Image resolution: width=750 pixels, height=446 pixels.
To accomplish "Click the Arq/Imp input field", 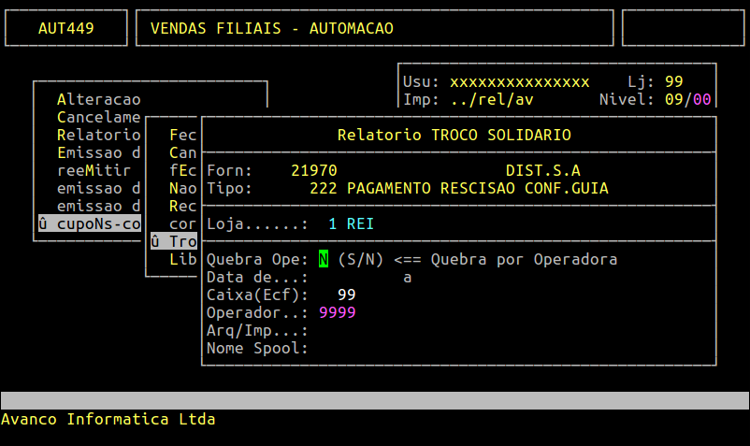I will click(x=374, y=331).
